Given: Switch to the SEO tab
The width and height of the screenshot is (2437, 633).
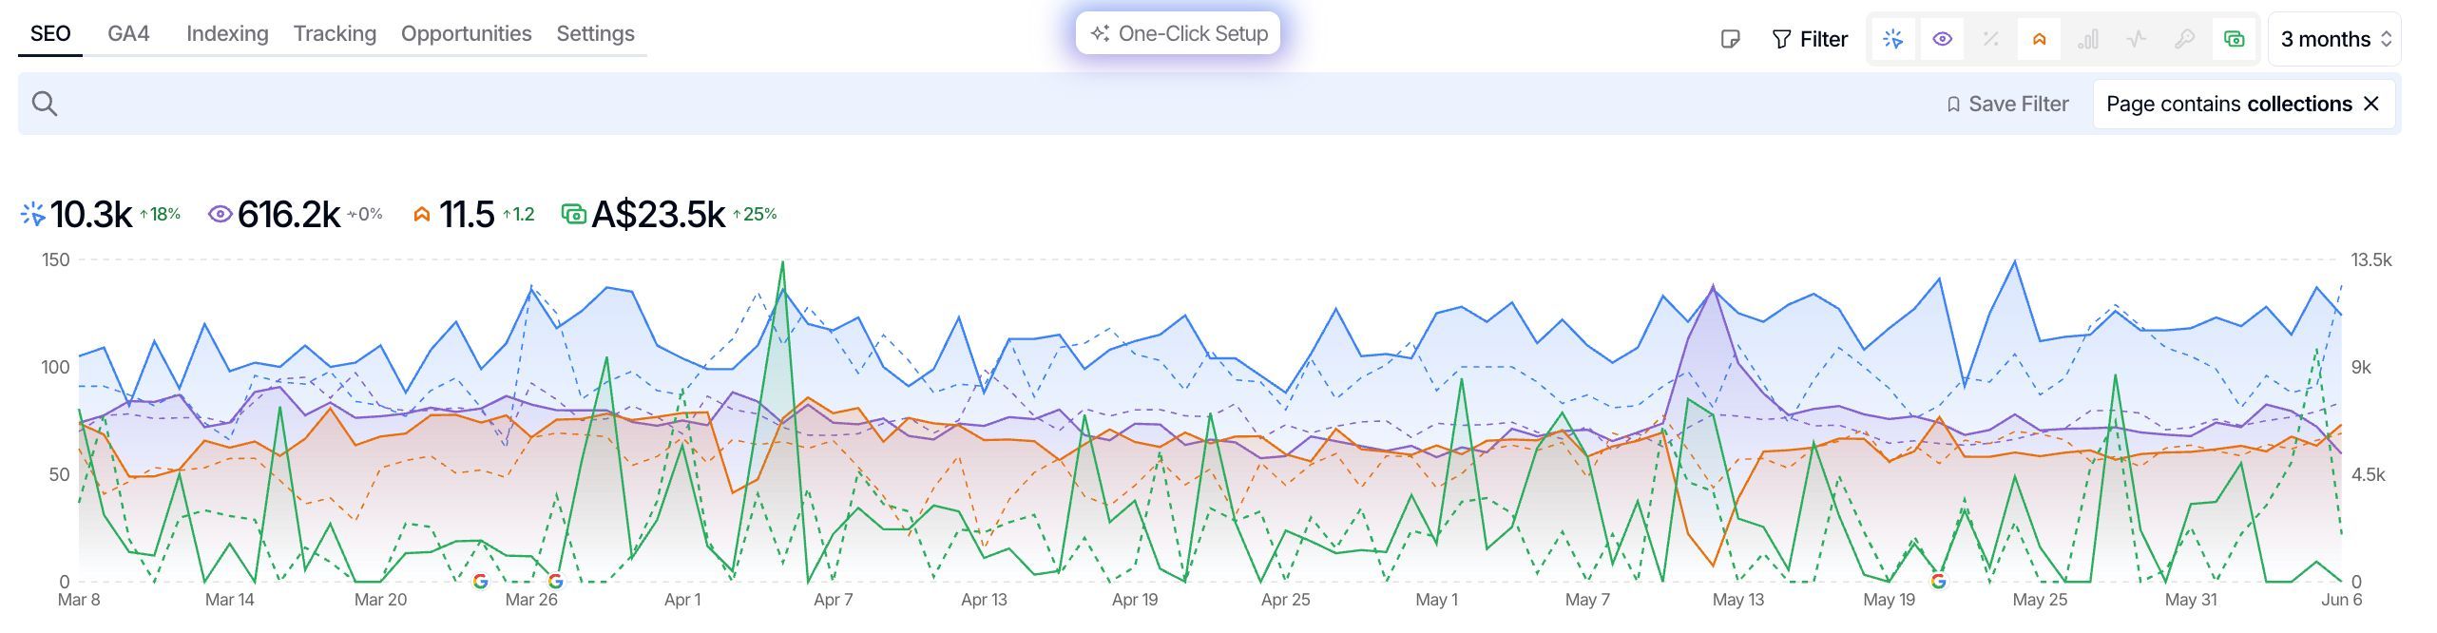Looking at the screenshot, I should click(x=50, y=34).
